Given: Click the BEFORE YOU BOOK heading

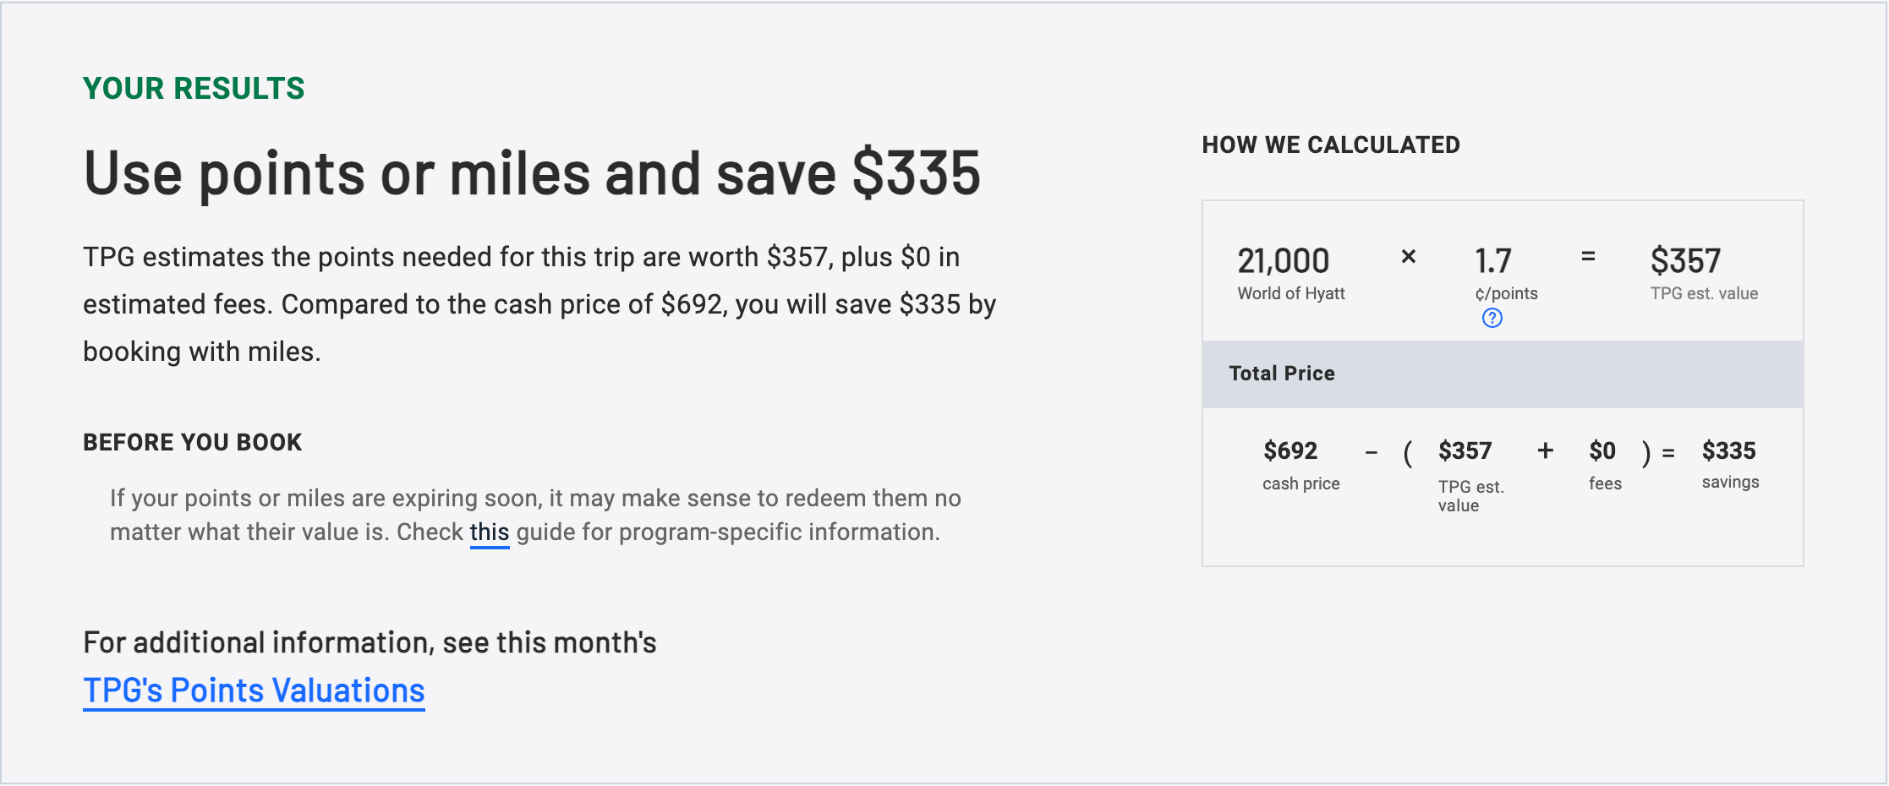Looking at the screenshot, I should pyautogui.click(x=192, y=442).
